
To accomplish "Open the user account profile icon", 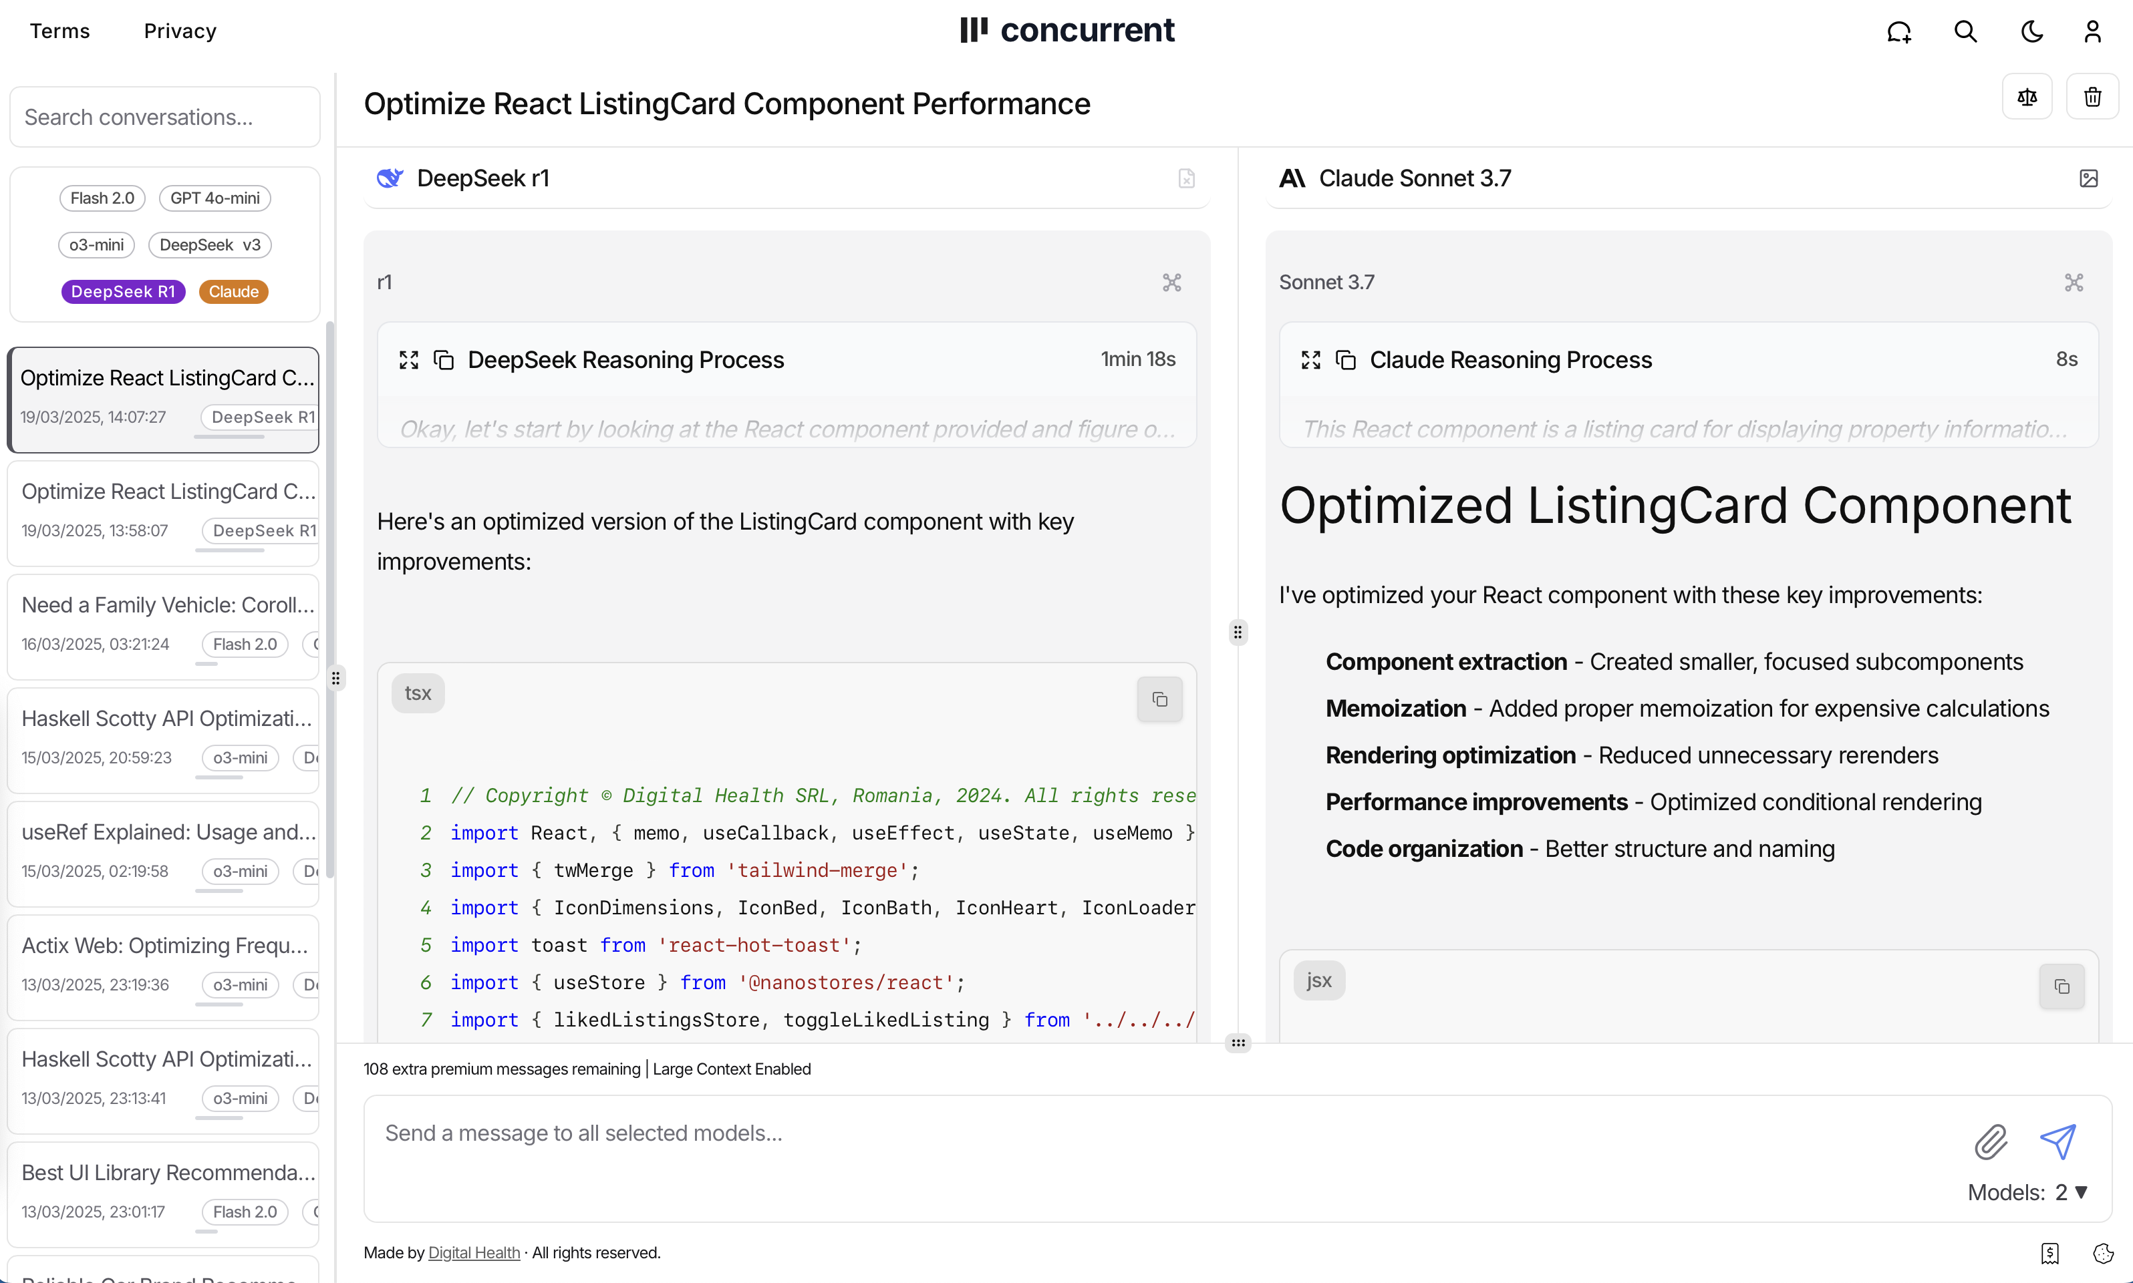I will click(2092, 32).
